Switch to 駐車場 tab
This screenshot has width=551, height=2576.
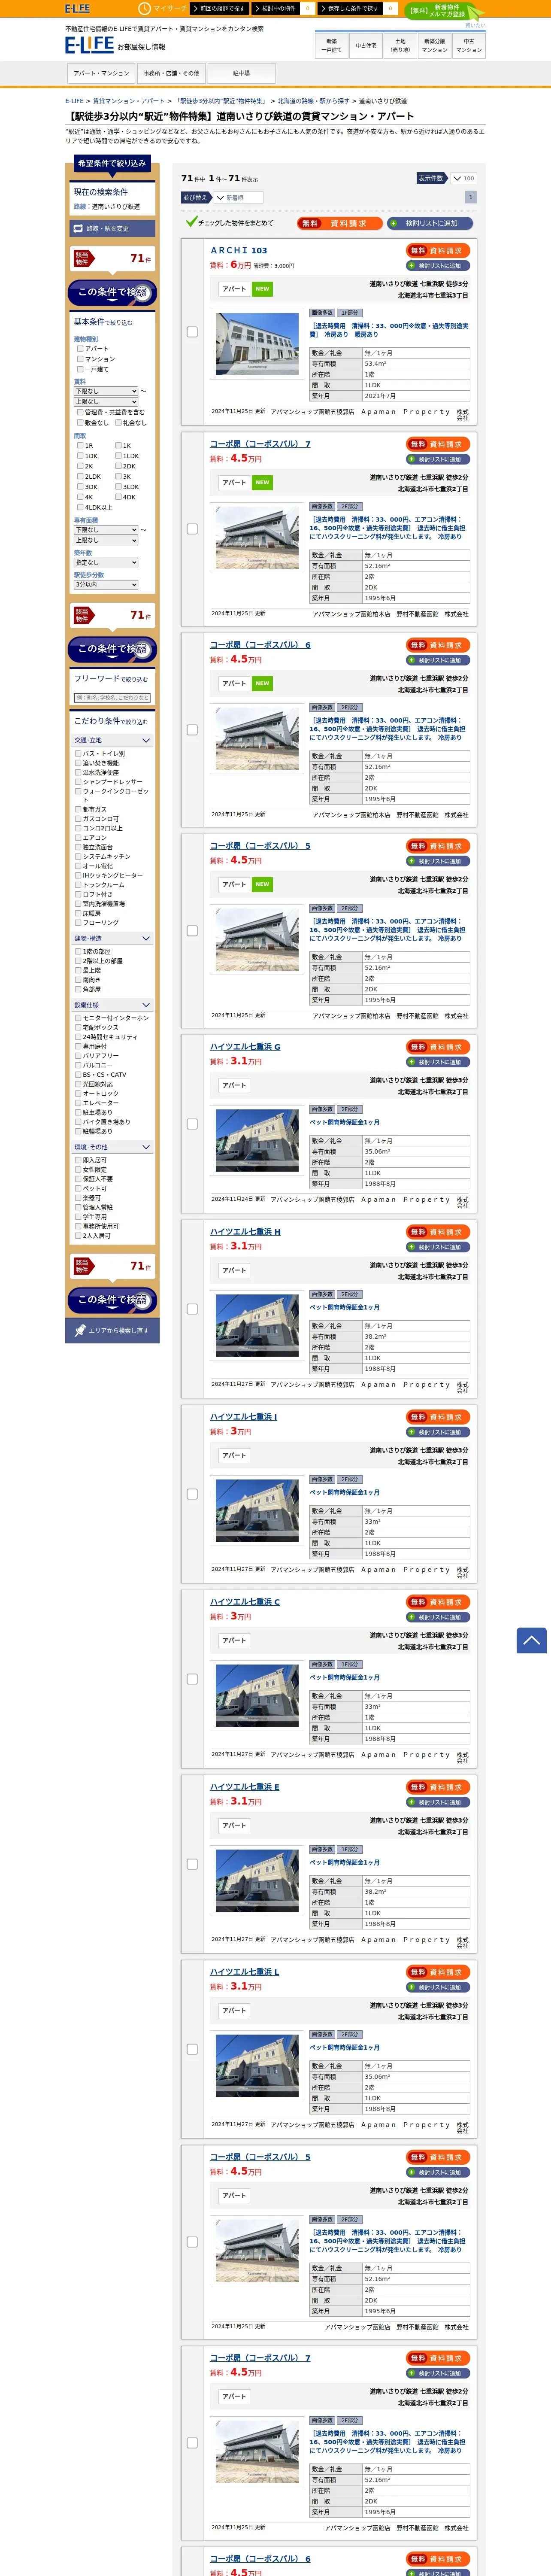(x=241, y=73)
